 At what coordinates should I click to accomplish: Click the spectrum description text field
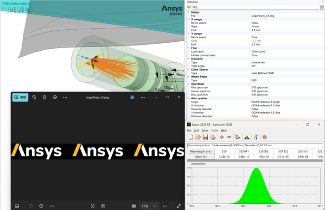click(255, 145)
